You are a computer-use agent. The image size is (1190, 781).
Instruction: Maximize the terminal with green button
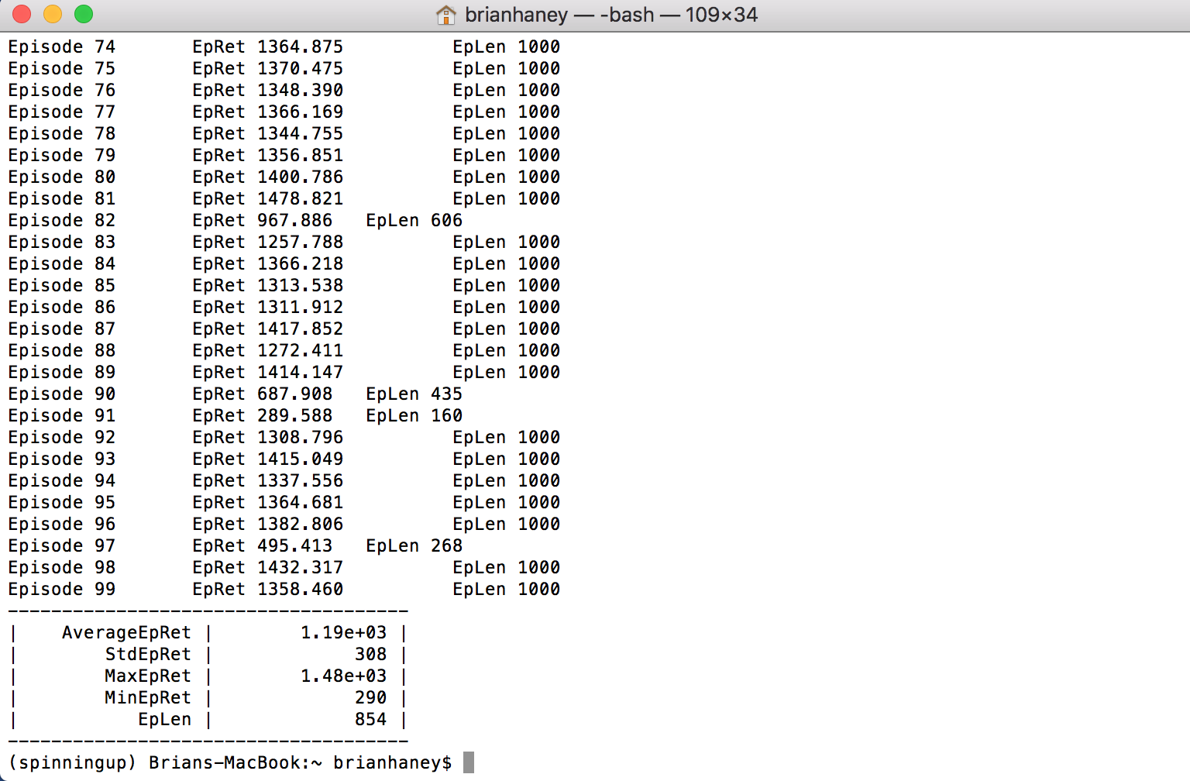click(x=84, y=14)
